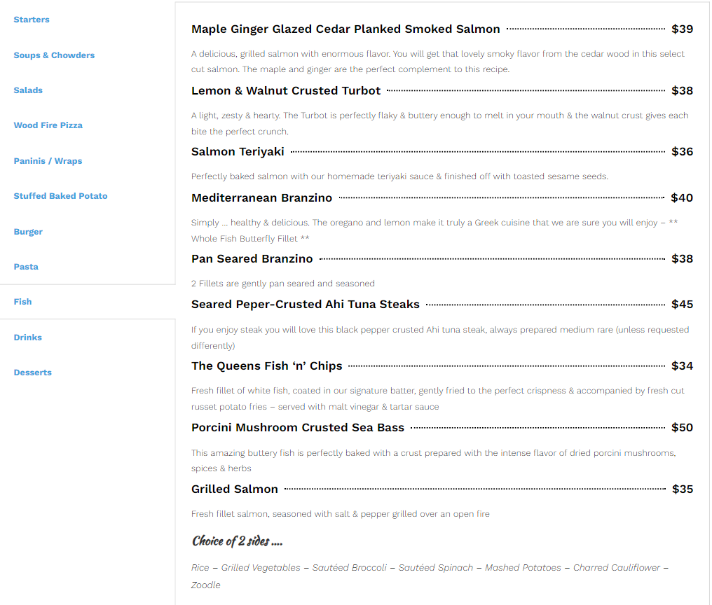712x605 pixels.
Task: Click the Mediterranean Branzino item title
Action: click(x=261, y=198)
